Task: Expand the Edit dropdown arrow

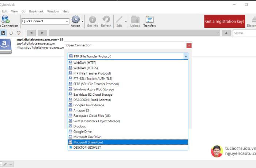Action: point(126,21)
